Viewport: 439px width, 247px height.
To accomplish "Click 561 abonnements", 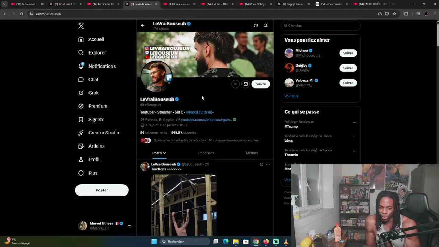I will pos(153,133).
